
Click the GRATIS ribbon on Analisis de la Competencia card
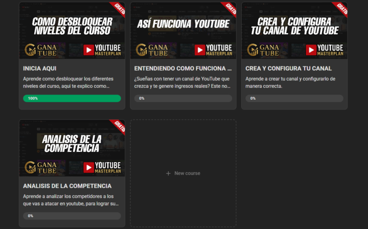click(x=119, y=126)
